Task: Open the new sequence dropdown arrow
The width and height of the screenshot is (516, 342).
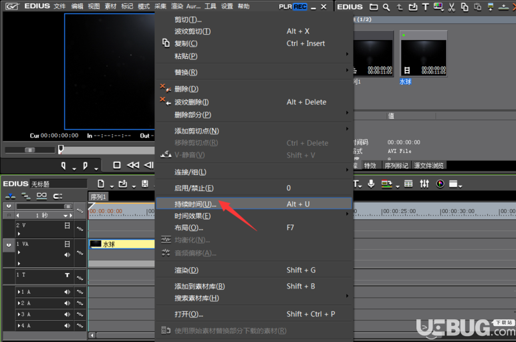Action: click(112, 186)
